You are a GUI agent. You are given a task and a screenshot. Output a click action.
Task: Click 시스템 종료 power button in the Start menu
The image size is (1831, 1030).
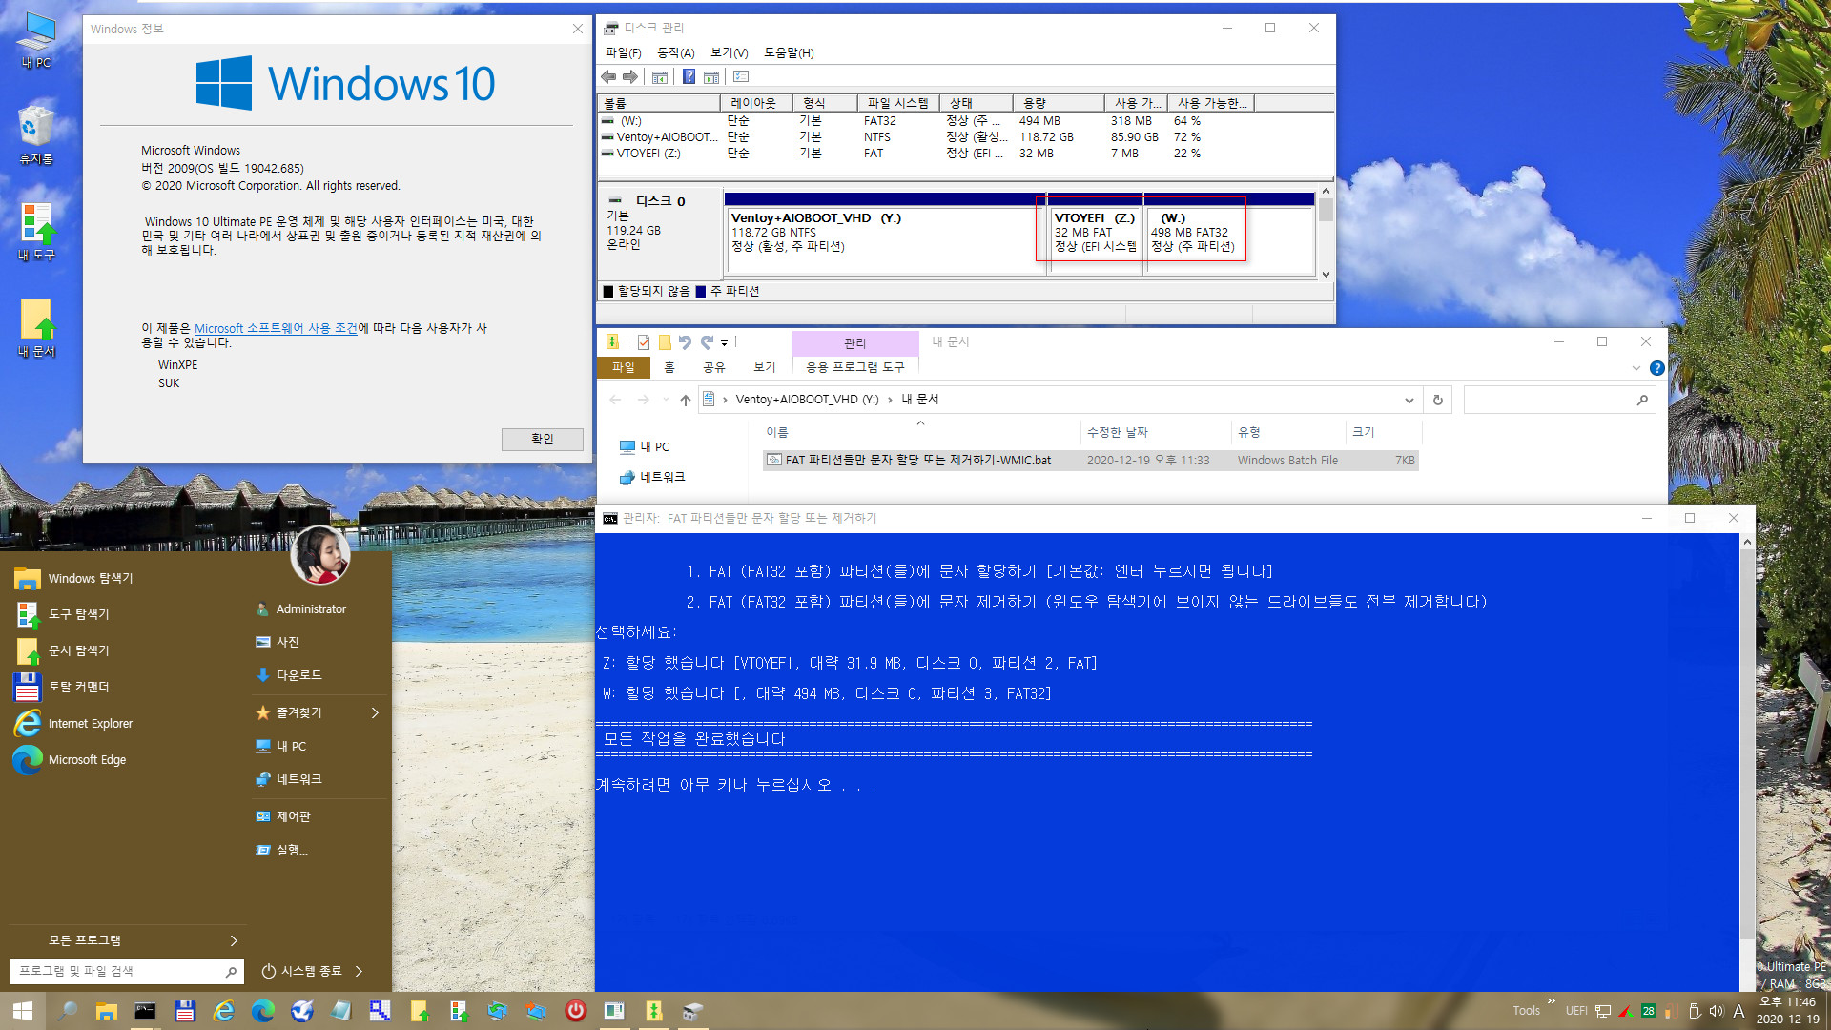click(301, 971)
